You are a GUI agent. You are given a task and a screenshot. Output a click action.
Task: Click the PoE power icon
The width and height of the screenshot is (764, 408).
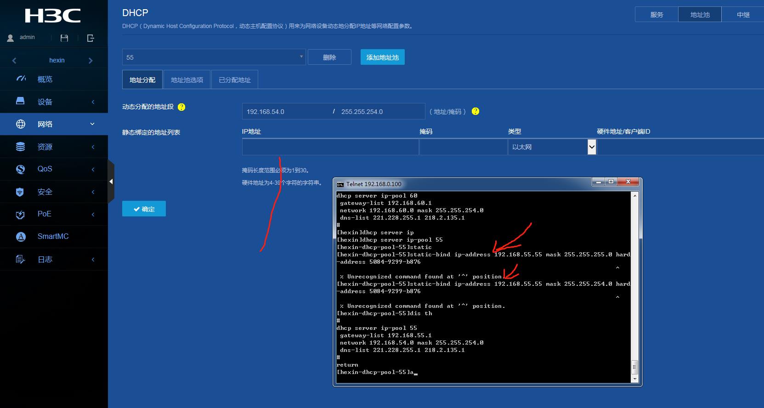click(20, 214)
